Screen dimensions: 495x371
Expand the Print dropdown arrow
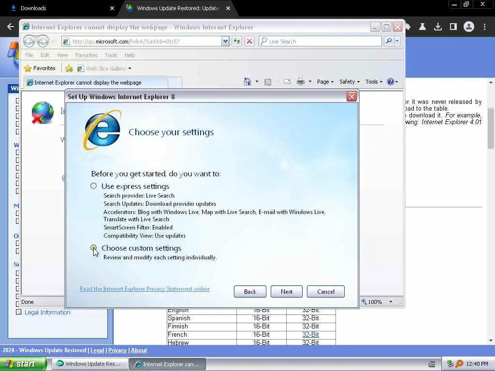point(310,82)
